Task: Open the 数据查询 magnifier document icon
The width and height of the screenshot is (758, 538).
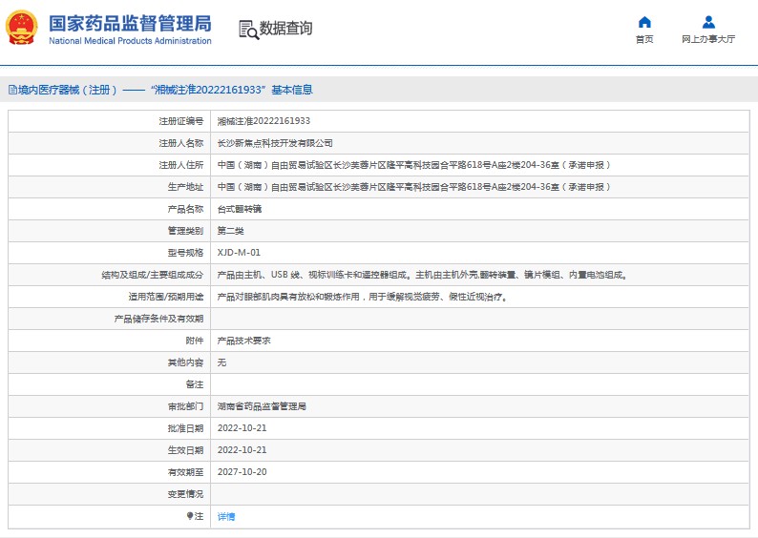Action: [x=249, y=30]
